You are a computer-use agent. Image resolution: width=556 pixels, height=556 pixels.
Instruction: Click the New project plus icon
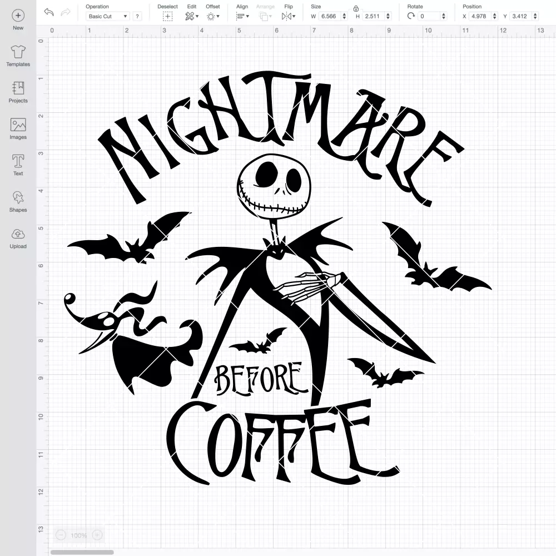pos(18,16)
